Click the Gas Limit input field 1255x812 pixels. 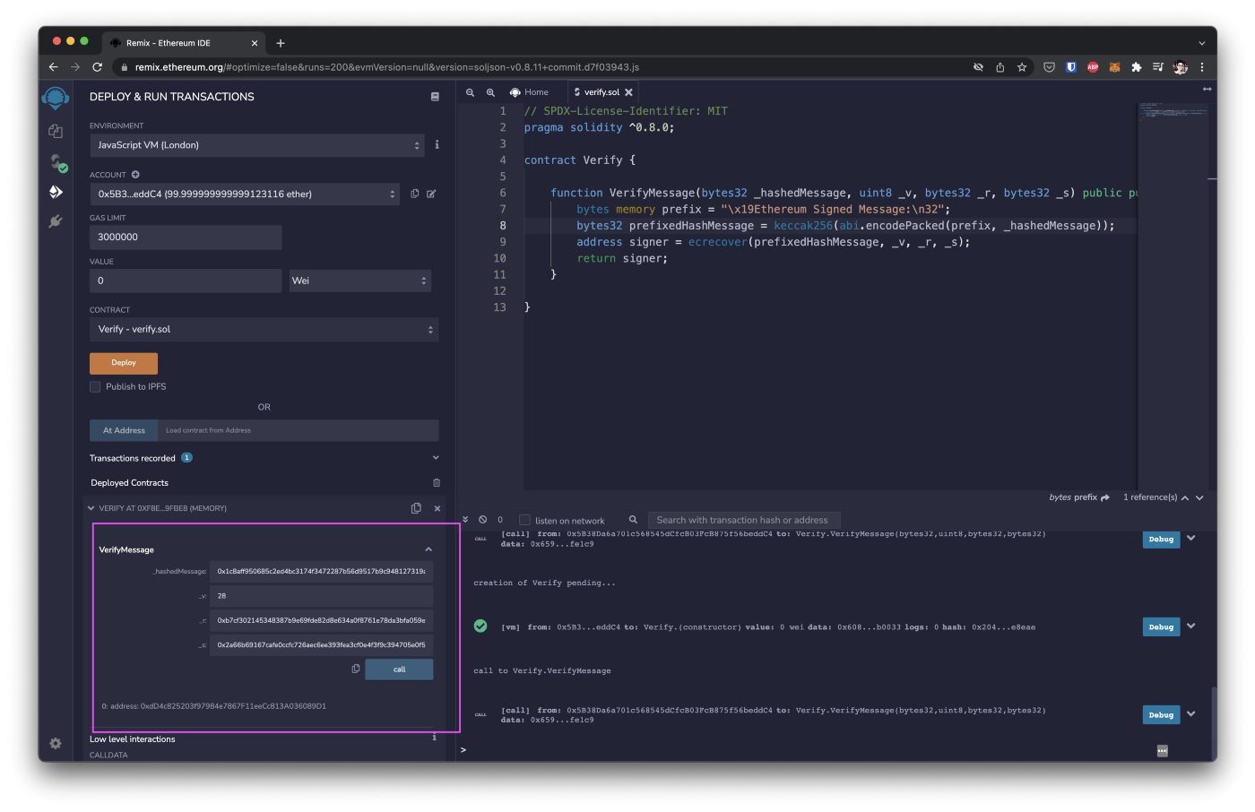pyautogui.click(x=186, y=238)
